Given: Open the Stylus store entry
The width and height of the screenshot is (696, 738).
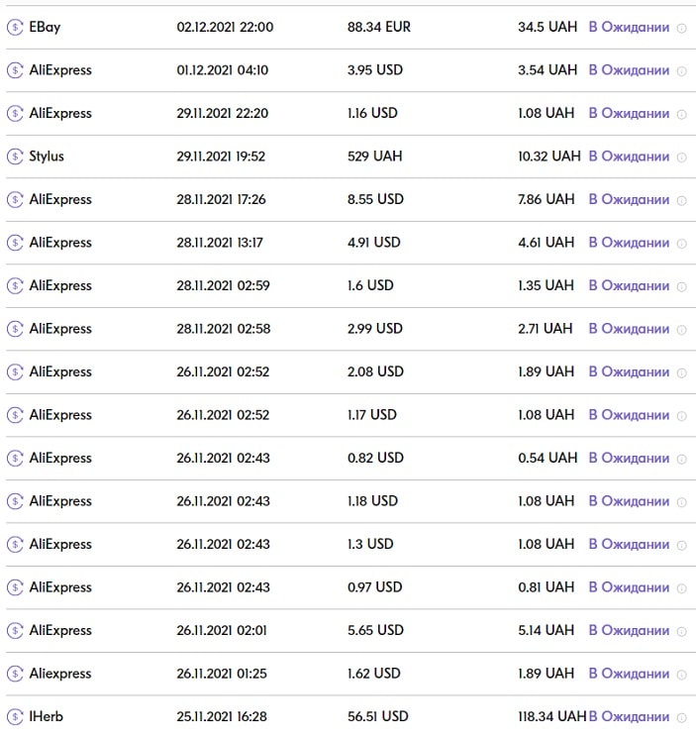Looking at the screenshot, I should (x=47, y=157).
